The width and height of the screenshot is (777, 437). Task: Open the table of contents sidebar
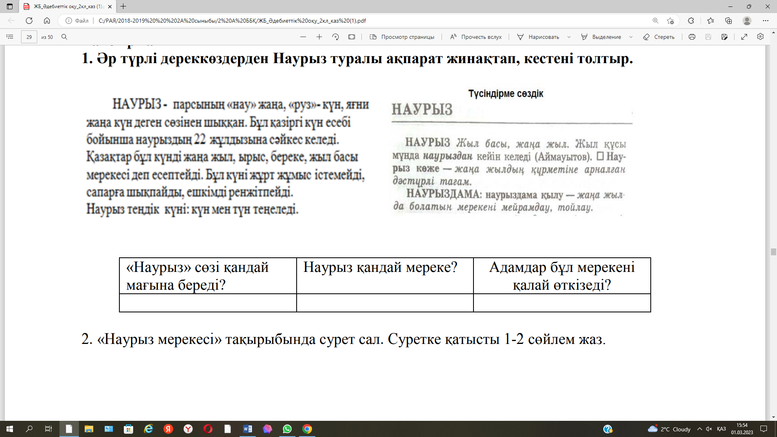(x=10, y=37)
